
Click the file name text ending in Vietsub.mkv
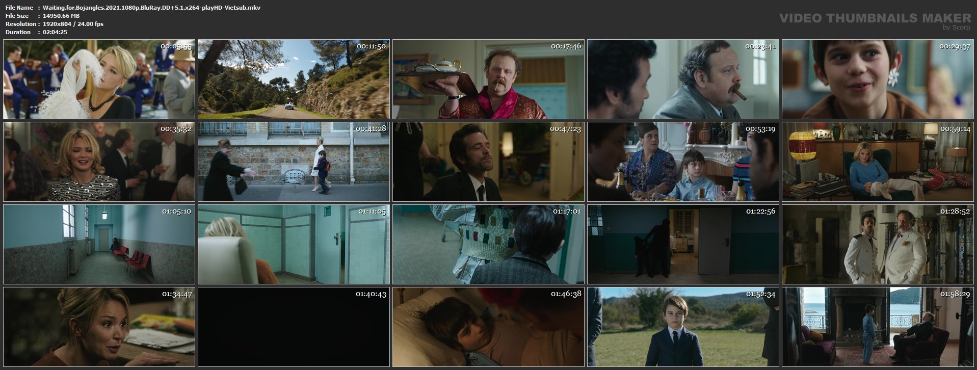(x=152, y=8)
